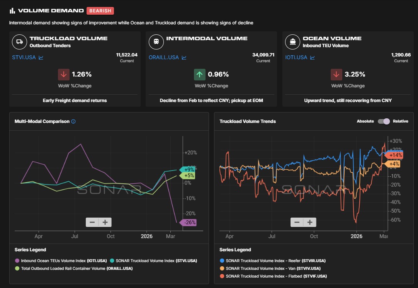This screenshot has height=288, width=418.
Task: Zoom in the Truckload Volume Trends chart
Action: coord(310,222)
